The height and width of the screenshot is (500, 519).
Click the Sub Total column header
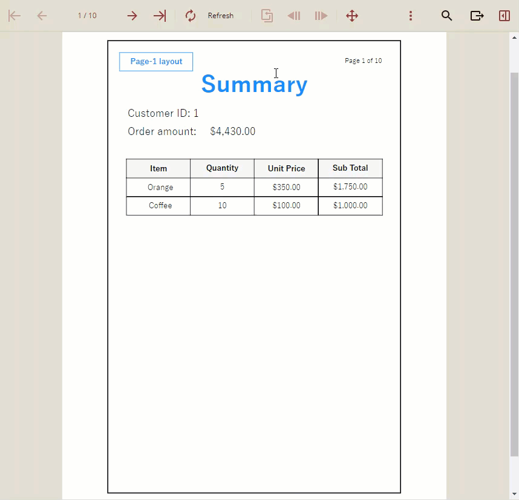click(350, 168)
